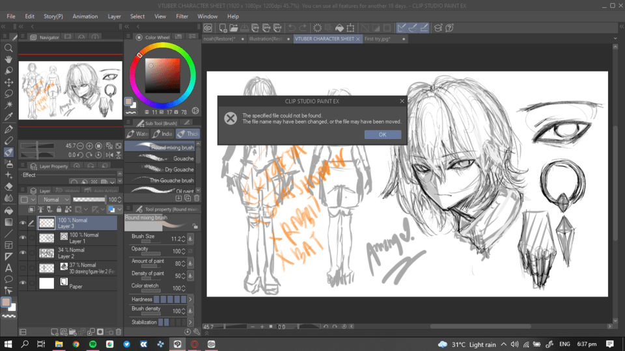
Task: Open the layer blending mode Normal dropdown
Action: (x=54, y=200)
